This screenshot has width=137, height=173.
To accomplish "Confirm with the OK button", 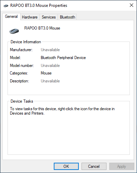I will click(x=66, y=166).
